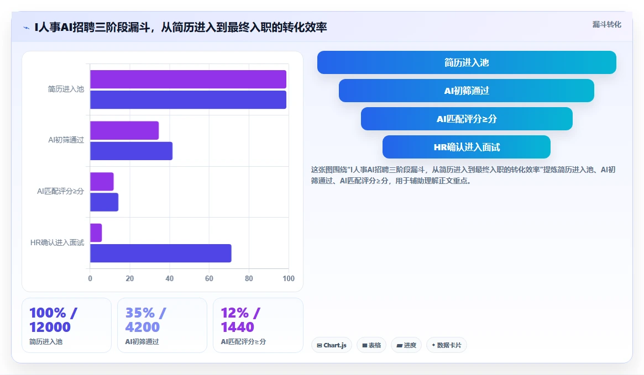Click the purple bar for AI初筛通过
This screenshot has height=375, width=644.
point(124,130)
